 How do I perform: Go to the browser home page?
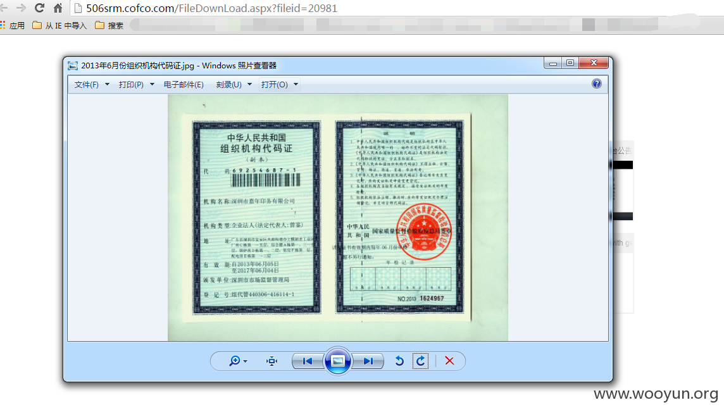(x=58, y=8)
